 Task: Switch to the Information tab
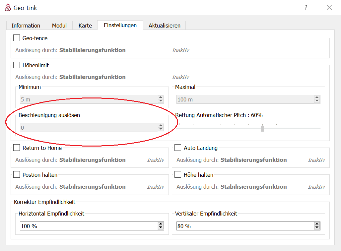point(26,26)
